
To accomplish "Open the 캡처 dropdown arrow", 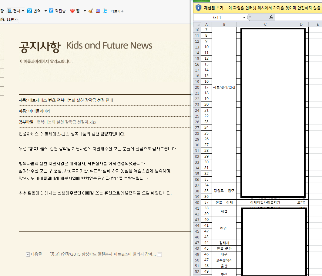I will click(x=23, y=11).
